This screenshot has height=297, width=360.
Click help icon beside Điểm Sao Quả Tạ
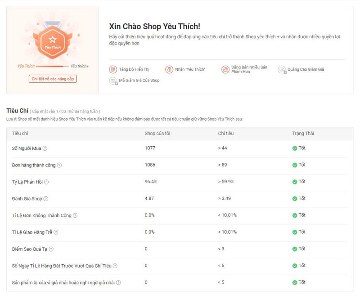click(x=51, y=249)
